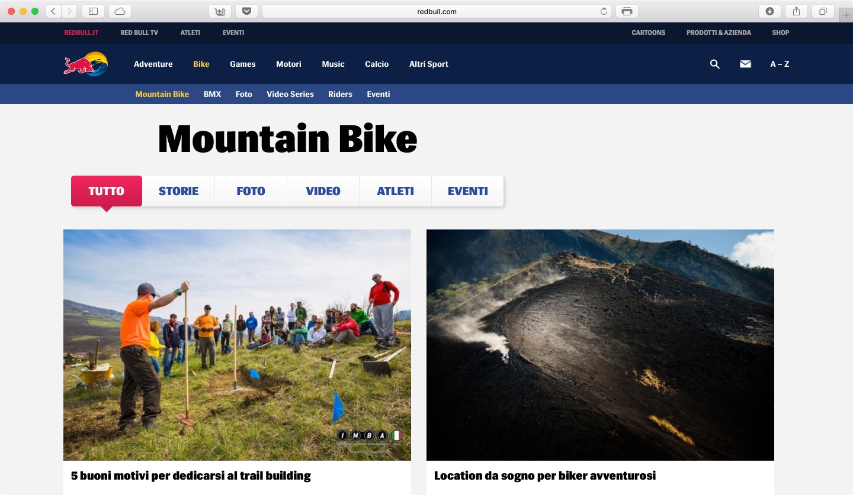Open RED BULL TV link
853x495 pixels.
click(x=139, y=33)
